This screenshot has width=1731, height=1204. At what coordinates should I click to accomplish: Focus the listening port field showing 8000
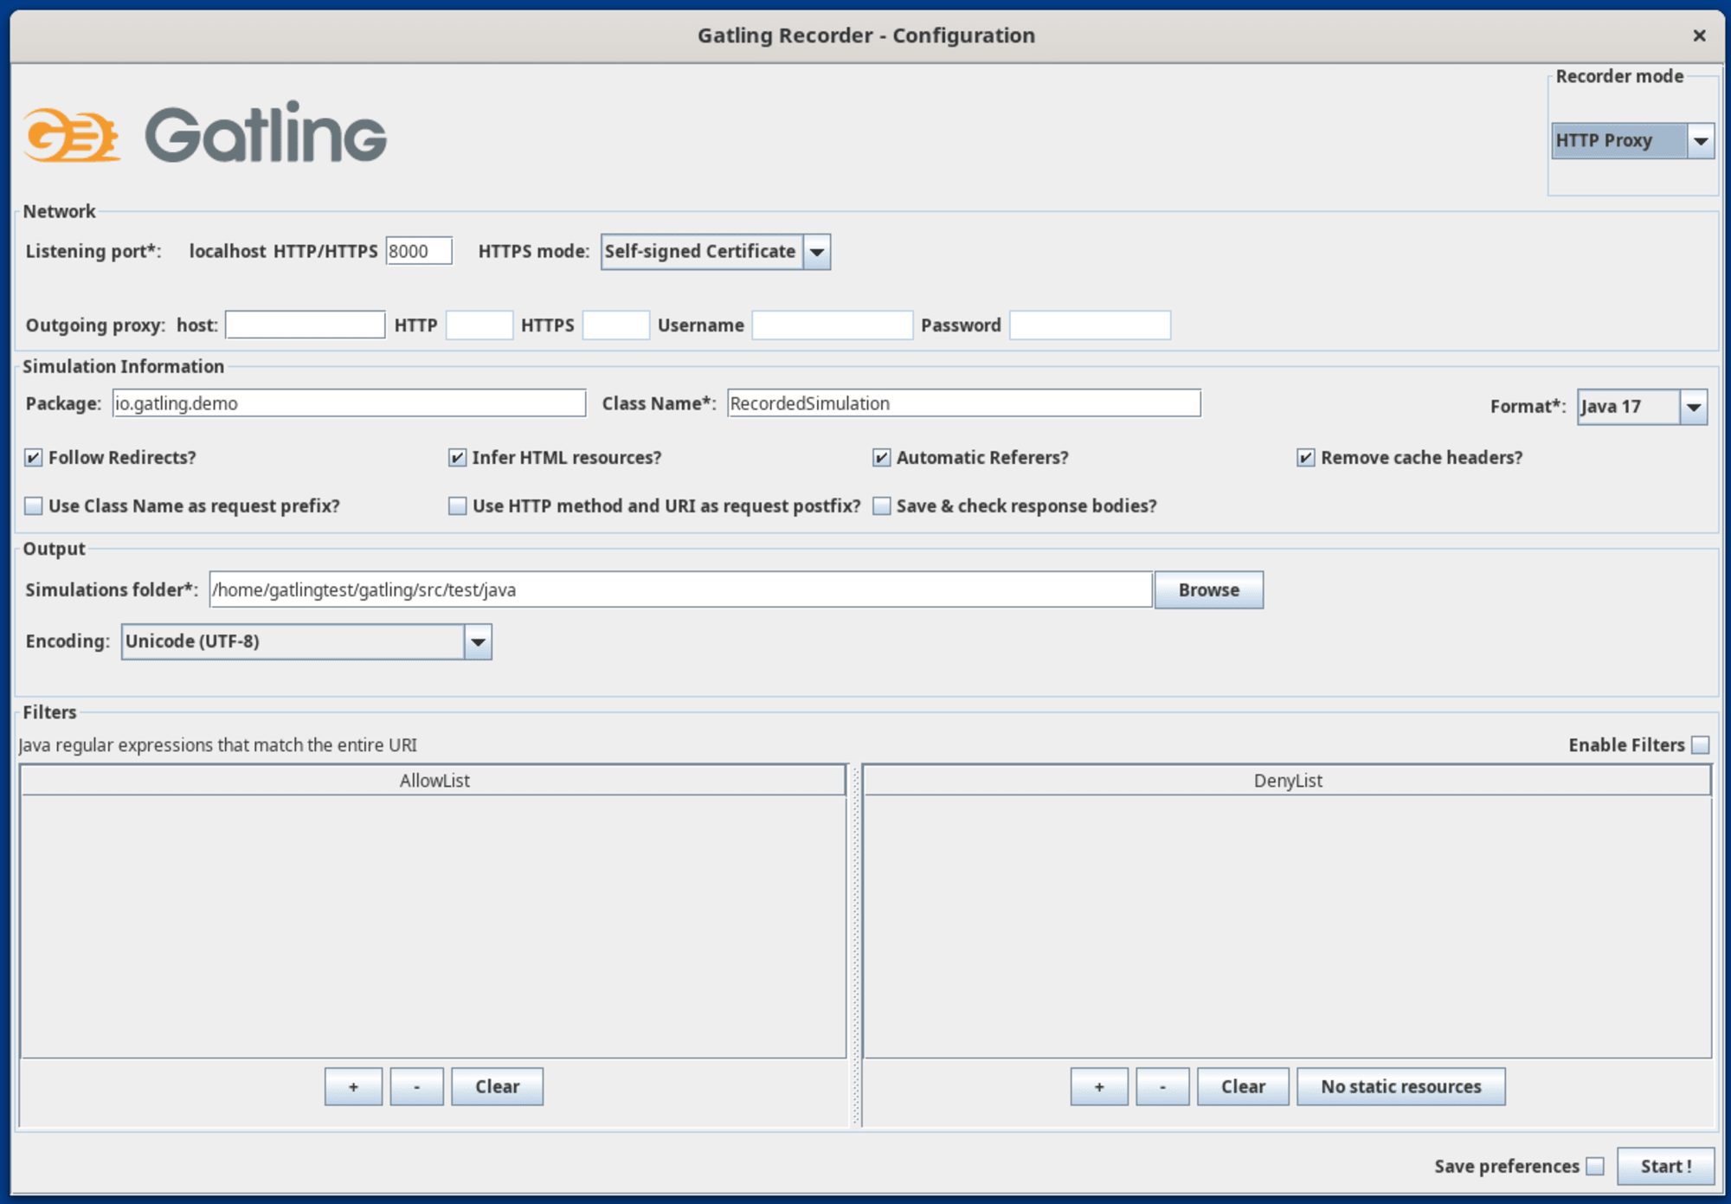coord(419,251)
